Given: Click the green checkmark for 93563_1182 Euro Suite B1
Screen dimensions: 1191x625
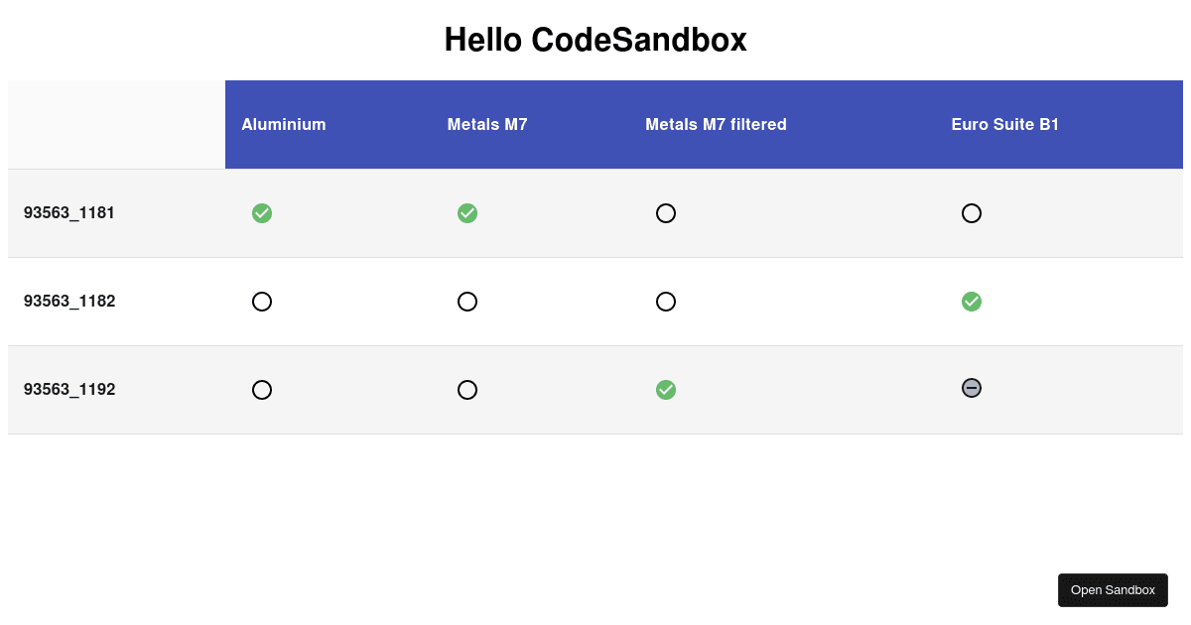Looking at the screenshot, I should click(x=972, y=302).
